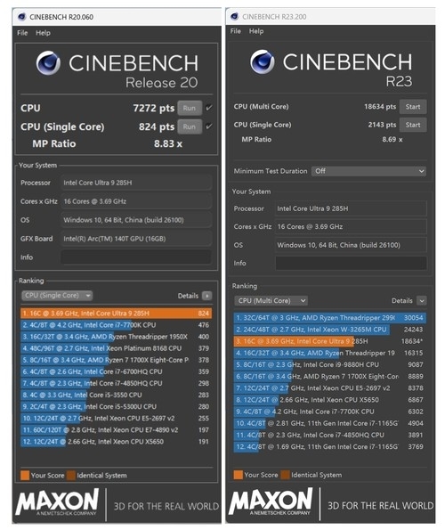Start the R23 CPU (Multi Core) test
Viewport: 445px width, 530px height.
413,107
